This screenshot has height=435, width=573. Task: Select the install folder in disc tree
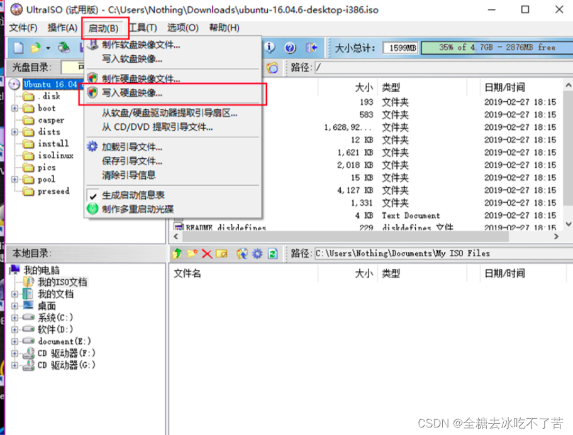[53, 144]
